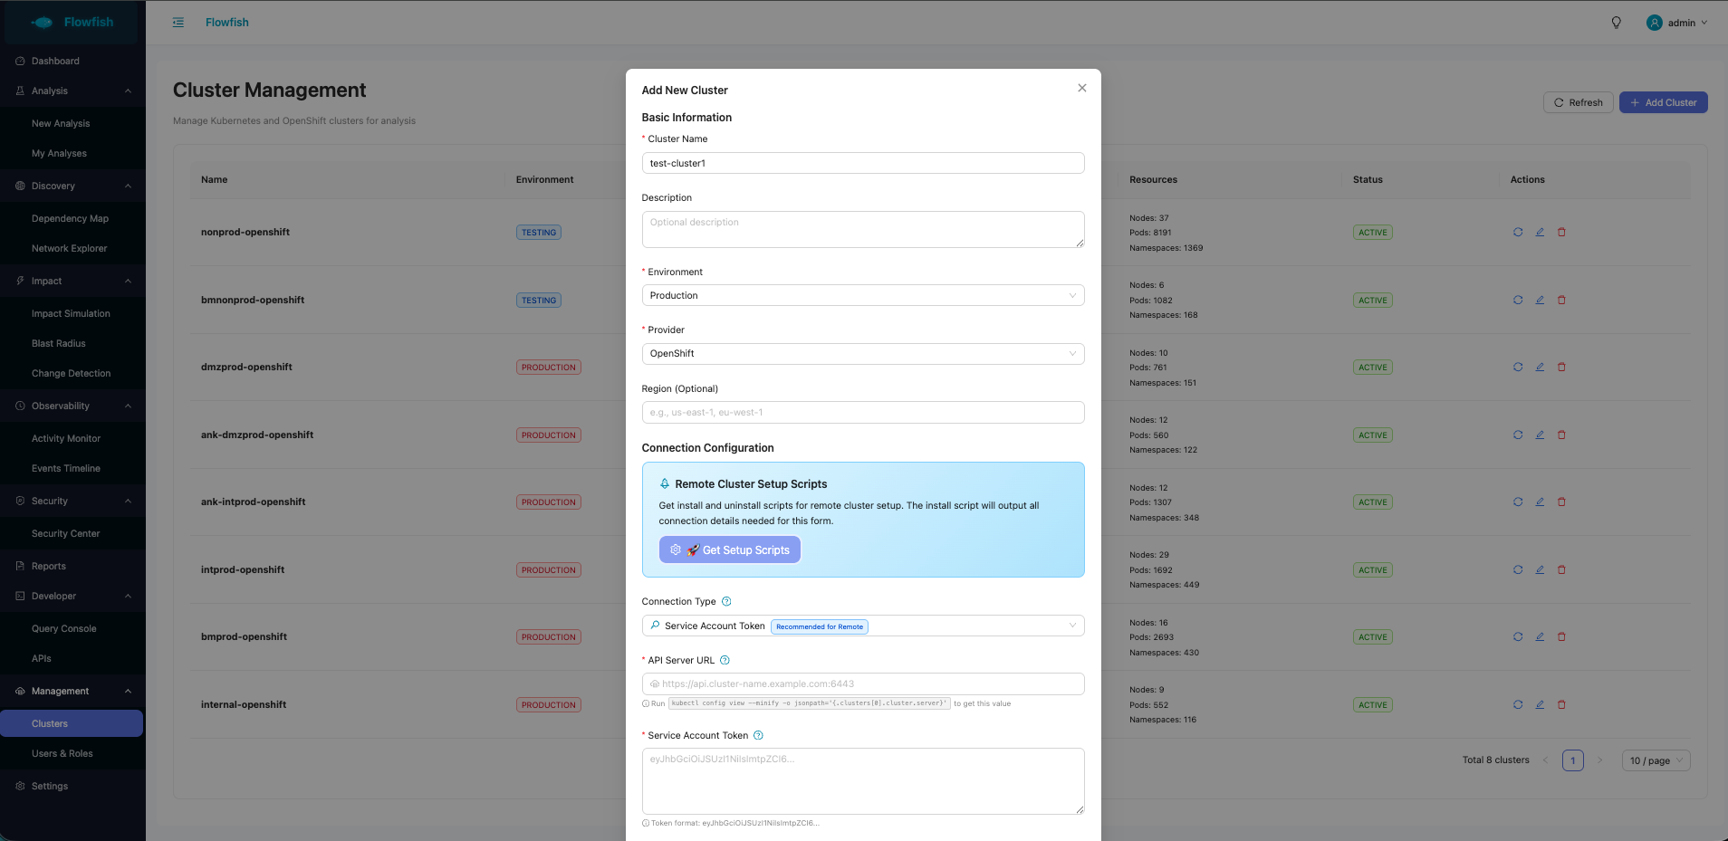Image resolution: width=1728 pixels, height=841 pixels.
Task: Open the 10 / page size dropdown
Action: (1656, 760)
